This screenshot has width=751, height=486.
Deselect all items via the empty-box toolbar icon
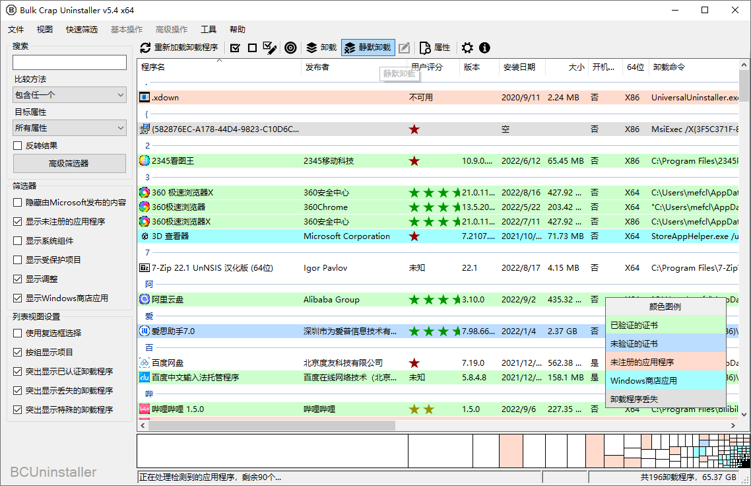click(252, 48)
